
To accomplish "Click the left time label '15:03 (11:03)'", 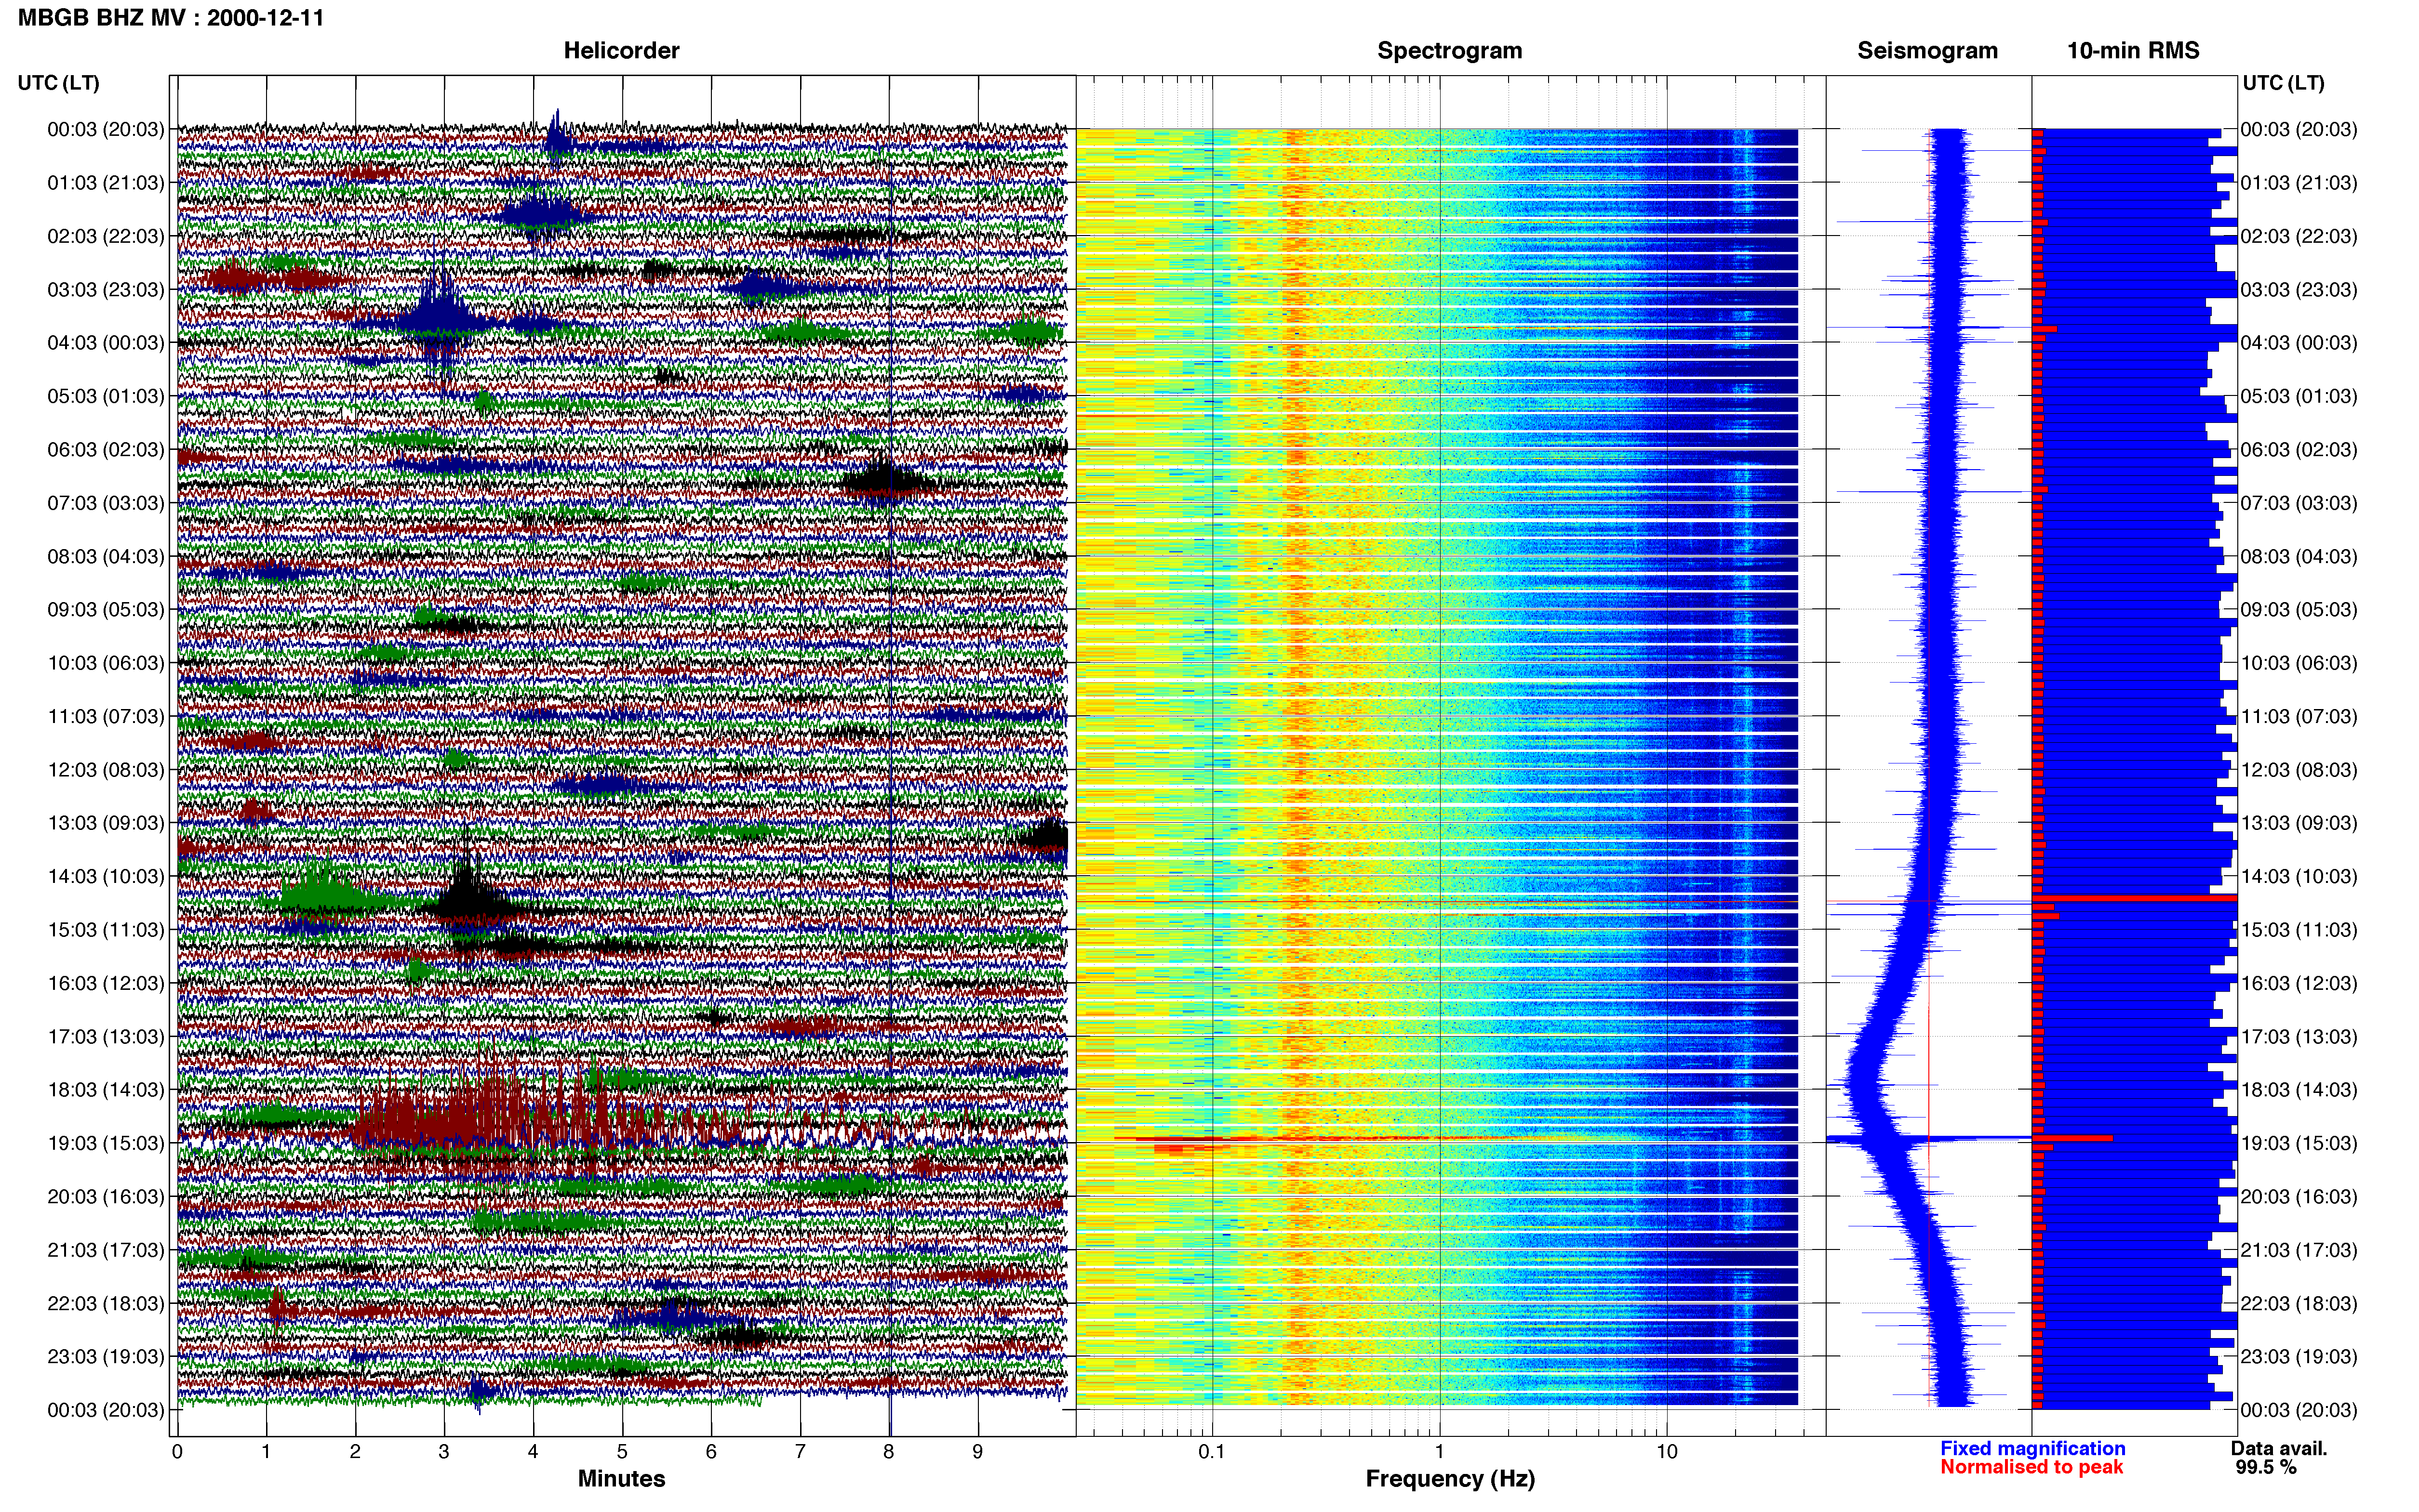I will point(105,930).
